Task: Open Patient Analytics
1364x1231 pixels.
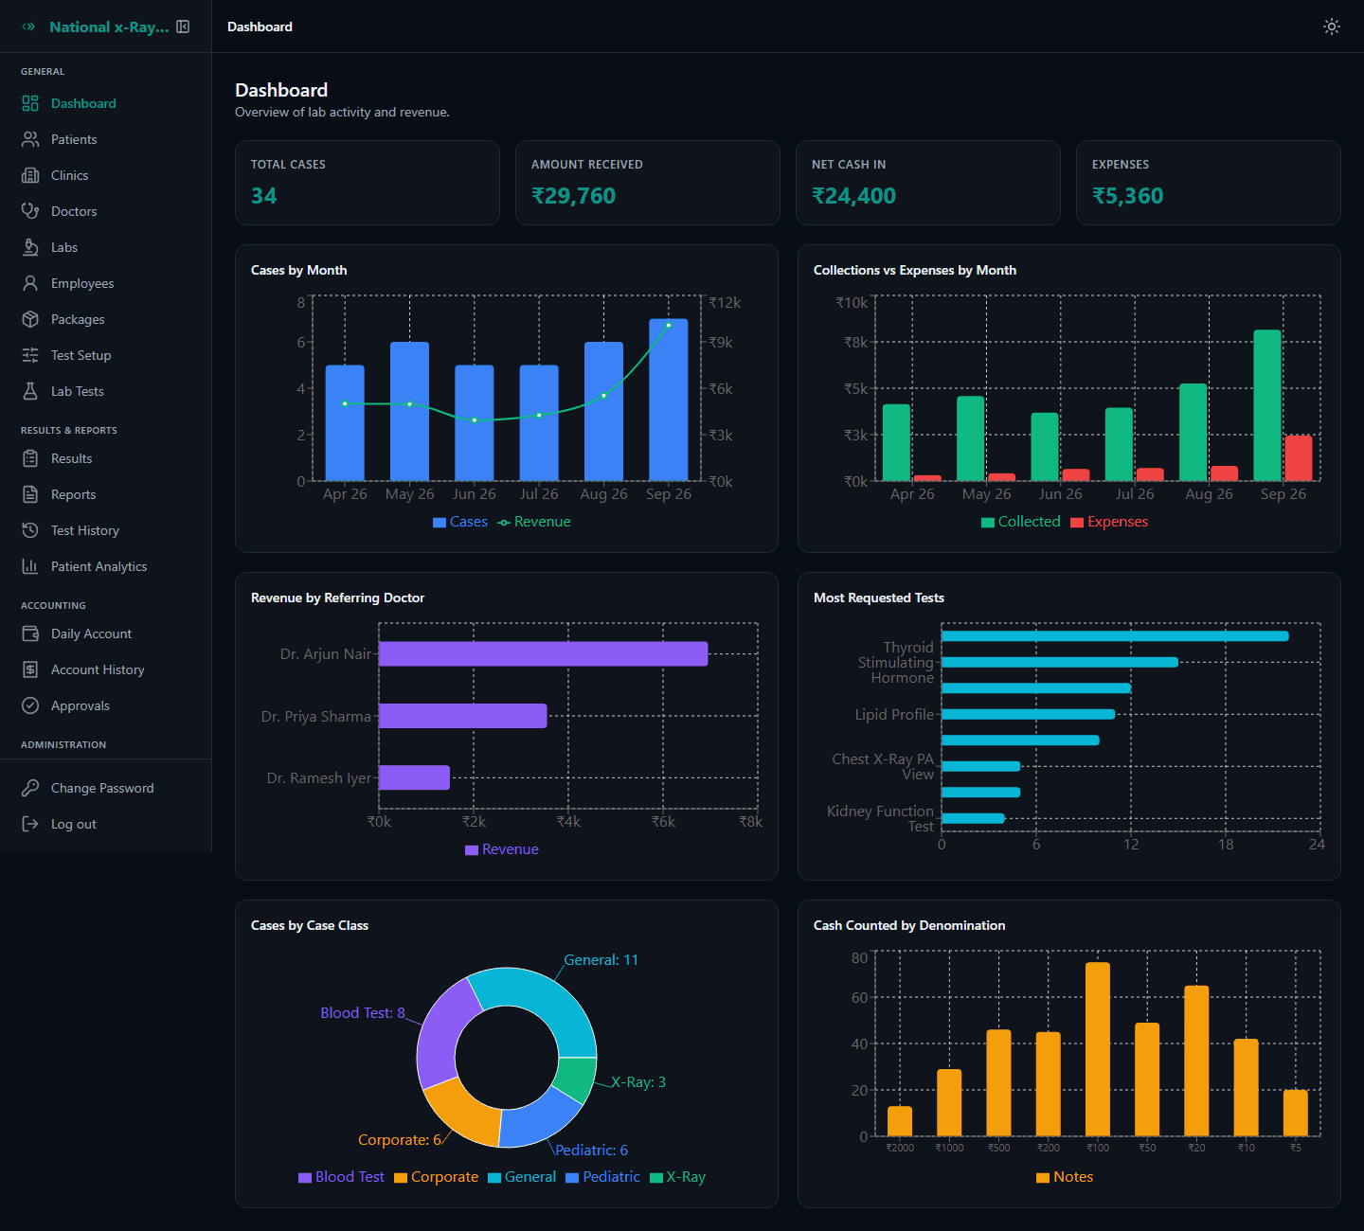Action: tap(105, 566)
